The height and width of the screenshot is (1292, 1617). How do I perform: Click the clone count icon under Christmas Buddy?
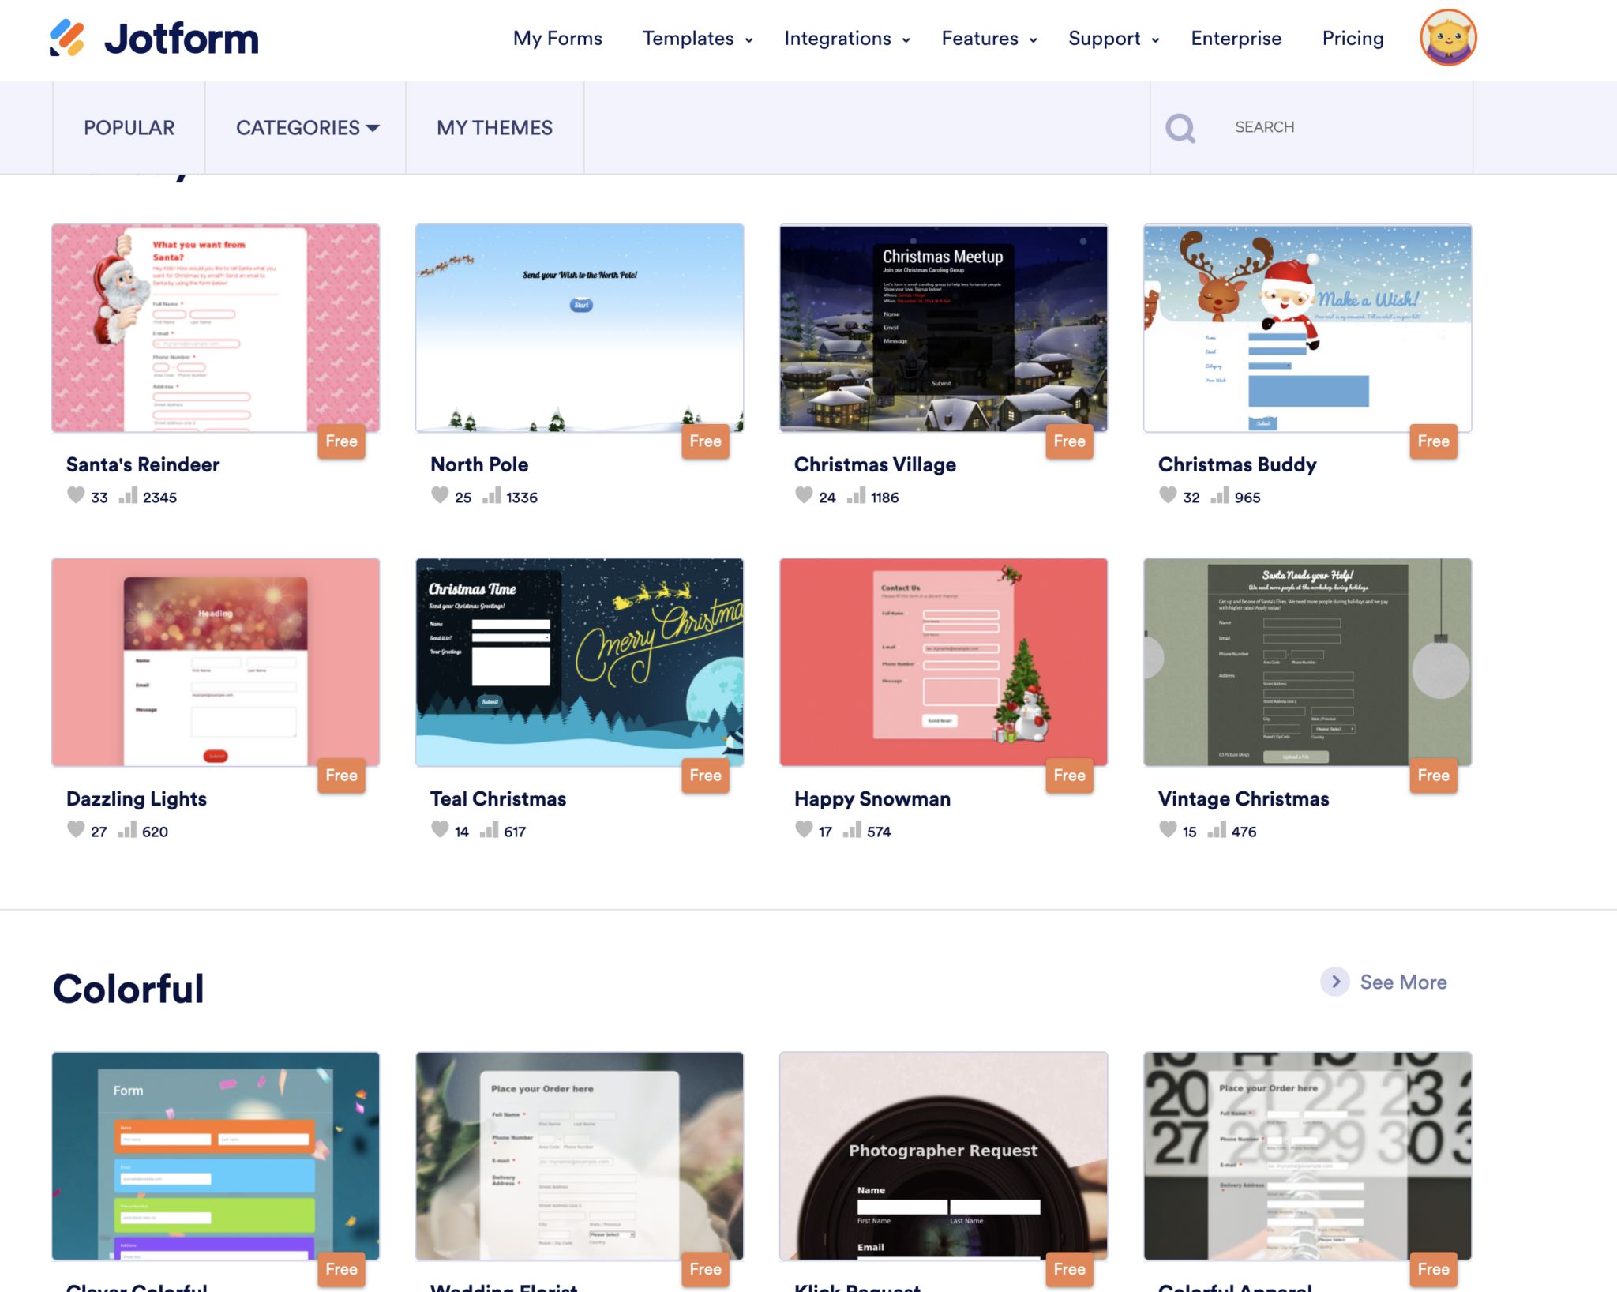(1219, 496)
